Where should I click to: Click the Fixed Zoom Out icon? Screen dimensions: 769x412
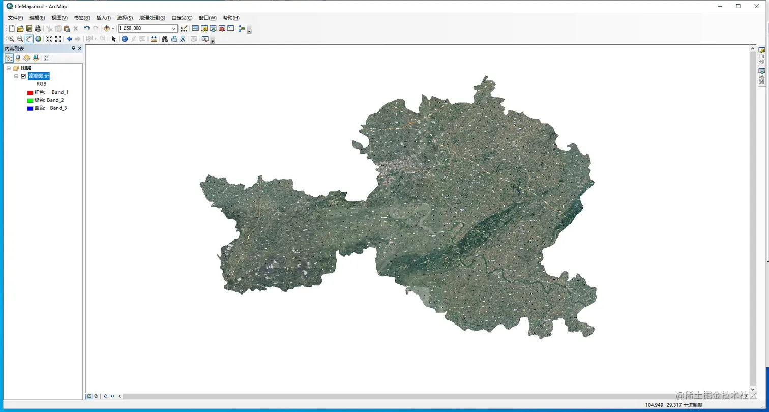58,39
